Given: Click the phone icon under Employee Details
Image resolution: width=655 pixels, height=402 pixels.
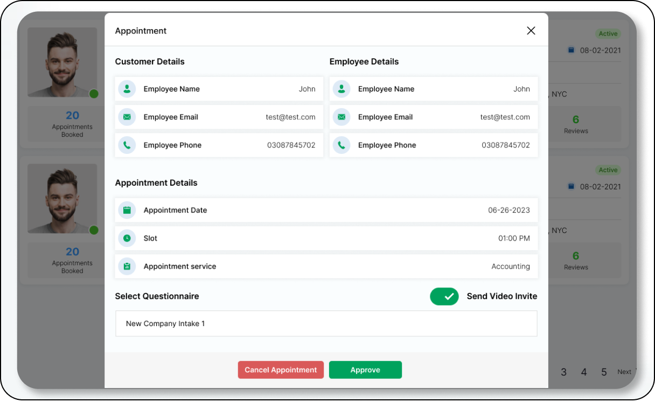Looking at the screenshot, I should (342, 145).
